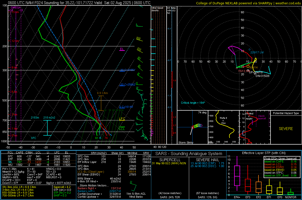This screenshot has width=302, height=200.
Task: Click the Prob EF2+ Given Supercell heading
Action: point(281,158)
